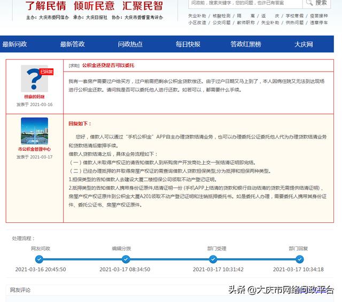Click the 搜索 button text
The height and width of the screenshot is (302, 342).
321,3
